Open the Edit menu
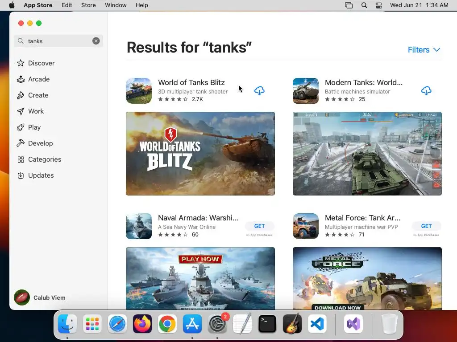This screenshot has height=342, width=457. [67, 5]
